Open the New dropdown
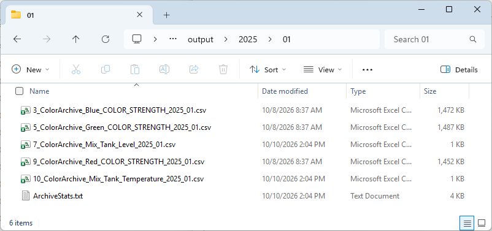Image resolution: width=492 pixels, height=231 pixels. (x=31, y=70)
